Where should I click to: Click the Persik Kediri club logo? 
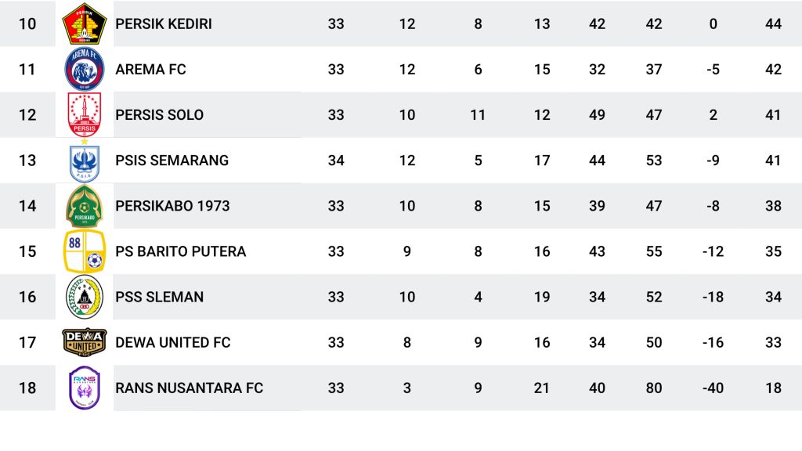coord(85,23)
